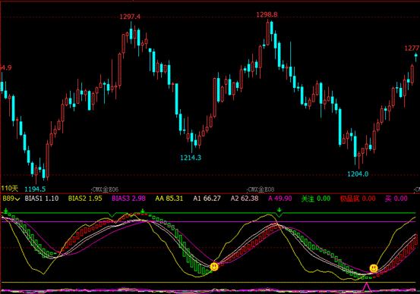The height and width of the screenshot is (294, 420).
Task: Click the green down-arrow marker at far left
Action: pyautogui.click(x=6, y=211)
